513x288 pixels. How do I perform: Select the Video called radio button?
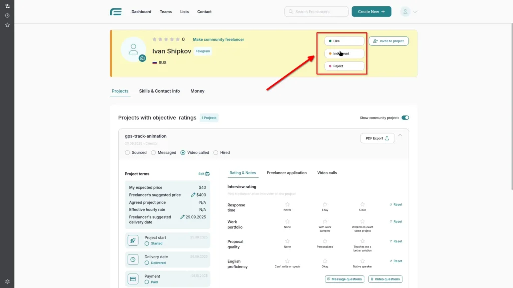(x=184, y=152)
